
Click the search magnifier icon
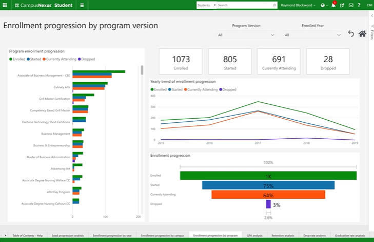274,5
